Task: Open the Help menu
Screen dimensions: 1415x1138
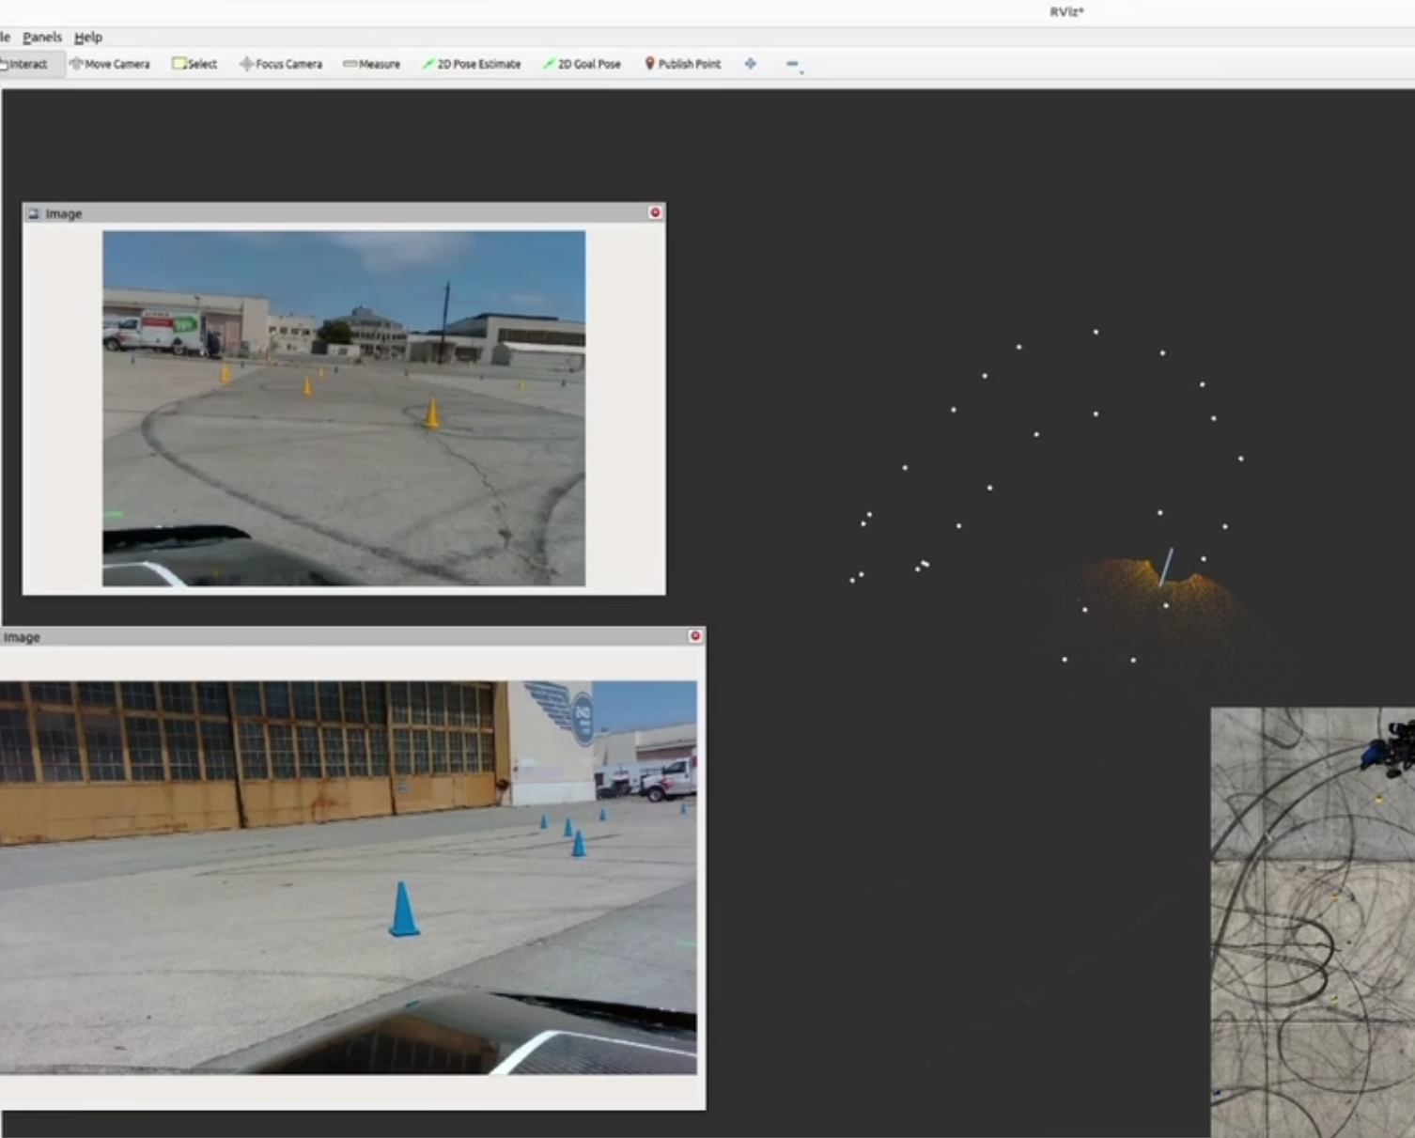Action: tap(88, 38)
